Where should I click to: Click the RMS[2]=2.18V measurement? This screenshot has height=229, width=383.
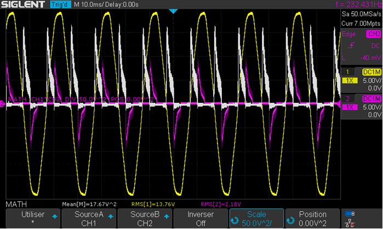tap(221, 204)
